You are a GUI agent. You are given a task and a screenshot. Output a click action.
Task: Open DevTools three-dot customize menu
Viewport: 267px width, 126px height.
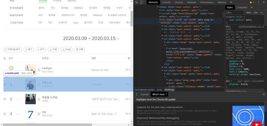click(x=259, y=2)
